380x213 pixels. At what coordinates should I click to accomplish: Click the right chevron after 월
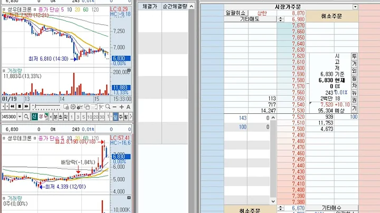(131, 117)
